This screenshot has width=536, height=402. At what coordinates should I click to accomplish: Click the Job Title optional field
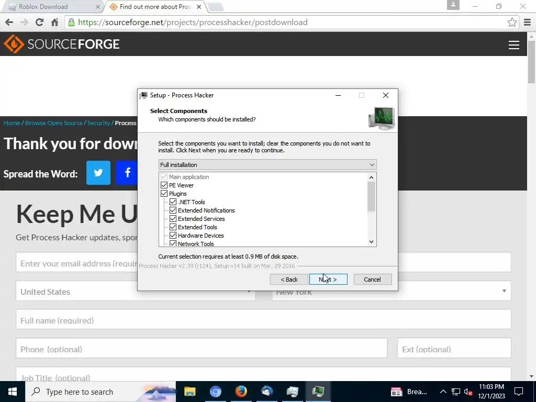(x=263, y=374)
